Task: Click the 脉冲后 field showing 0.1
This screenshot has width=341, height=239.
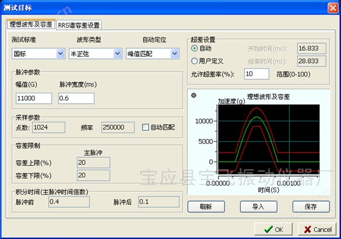Action: [x=159, y=202]
